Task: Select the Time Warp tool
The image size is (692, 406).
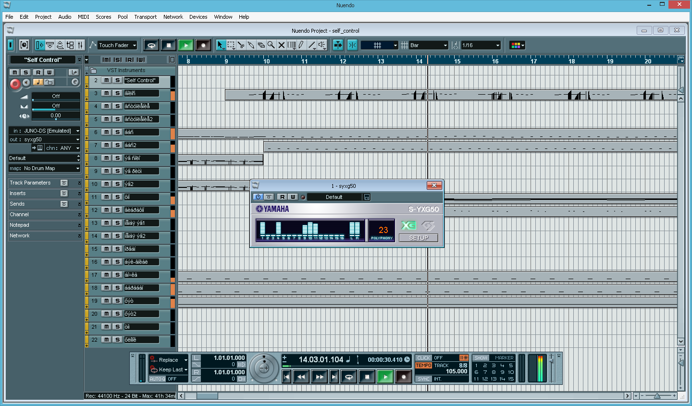Action: 292,45
